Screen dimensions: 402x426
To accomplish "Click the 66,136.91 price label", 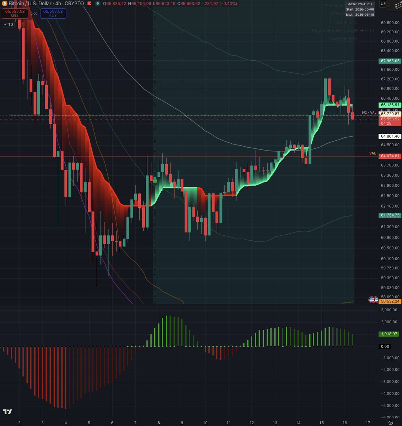I will click(390, 105).
